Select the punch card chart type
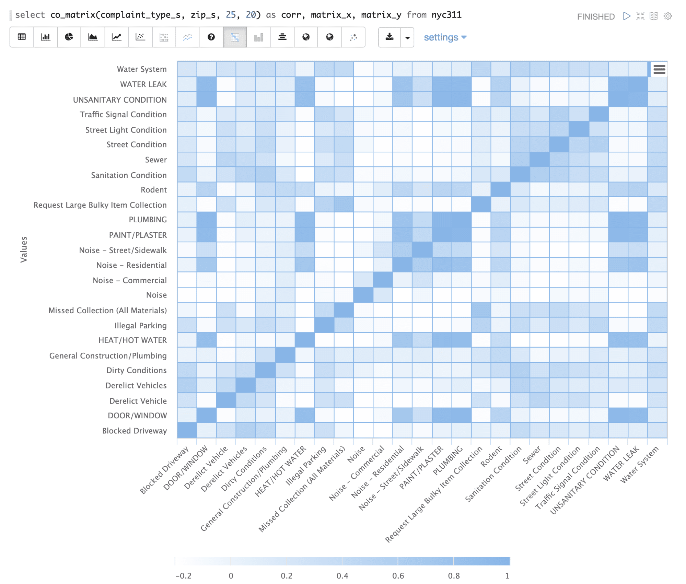 pos(164,37)
